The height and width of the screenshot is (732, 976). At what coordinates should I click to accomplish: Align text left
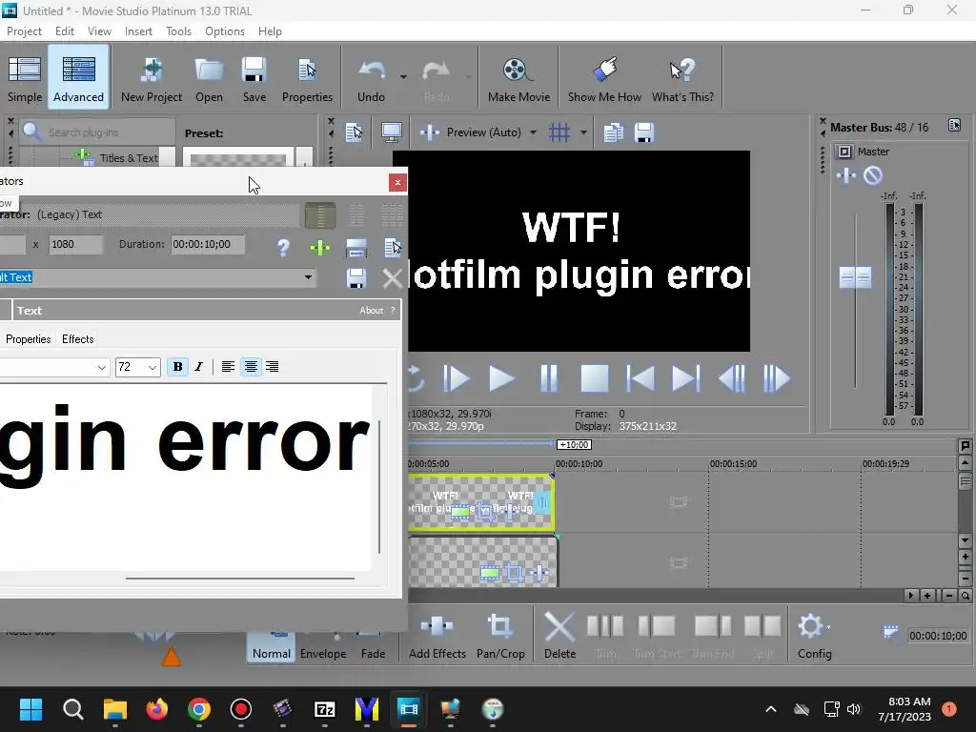coord(229,367)
